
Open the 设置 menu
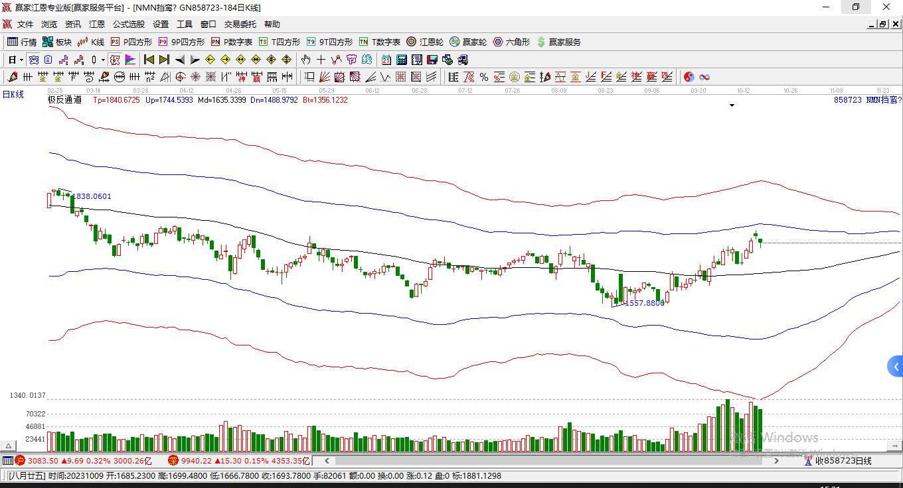pyautogui.click(x=161, y=25)
